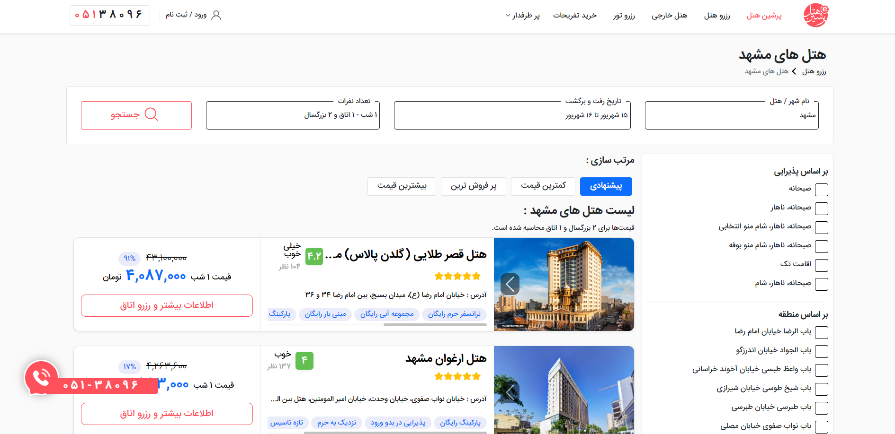Click the 17% discount badge

coord(129,366)
